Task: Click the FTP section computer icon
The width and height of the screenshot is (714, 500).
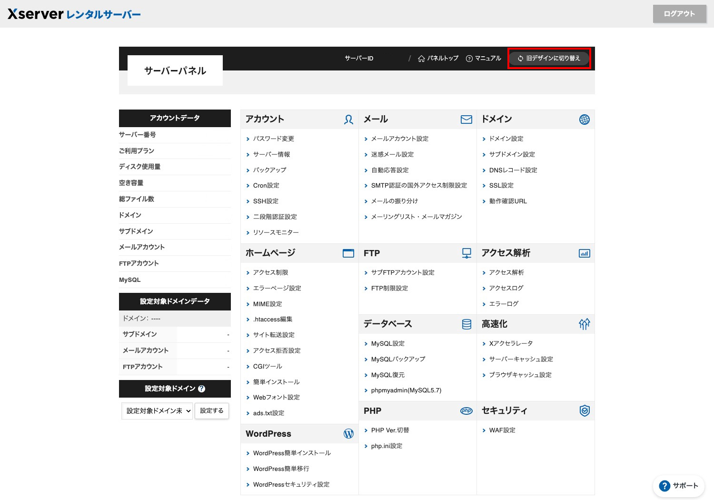Action: (x=466, y=253)
